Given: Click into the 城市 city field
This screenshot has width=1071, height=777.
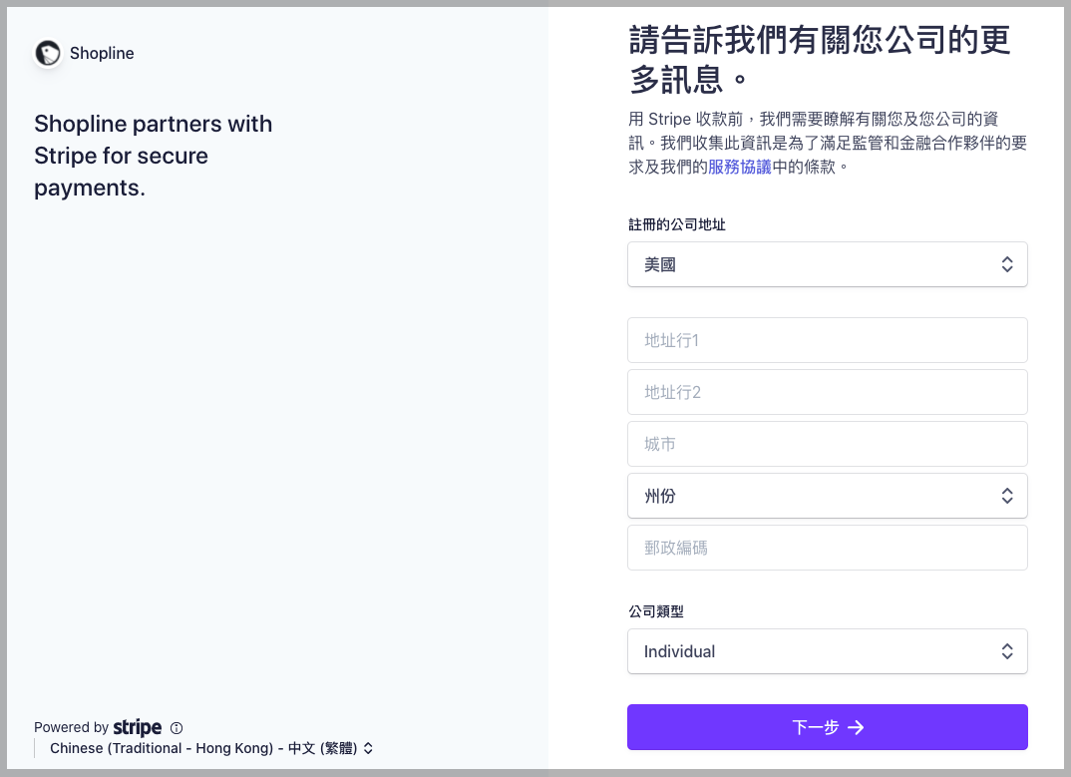Looking at the screenshot, I should pyautogui.click(x=828, y=444).
